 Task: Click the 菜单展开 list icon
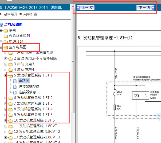coord(1,14)
